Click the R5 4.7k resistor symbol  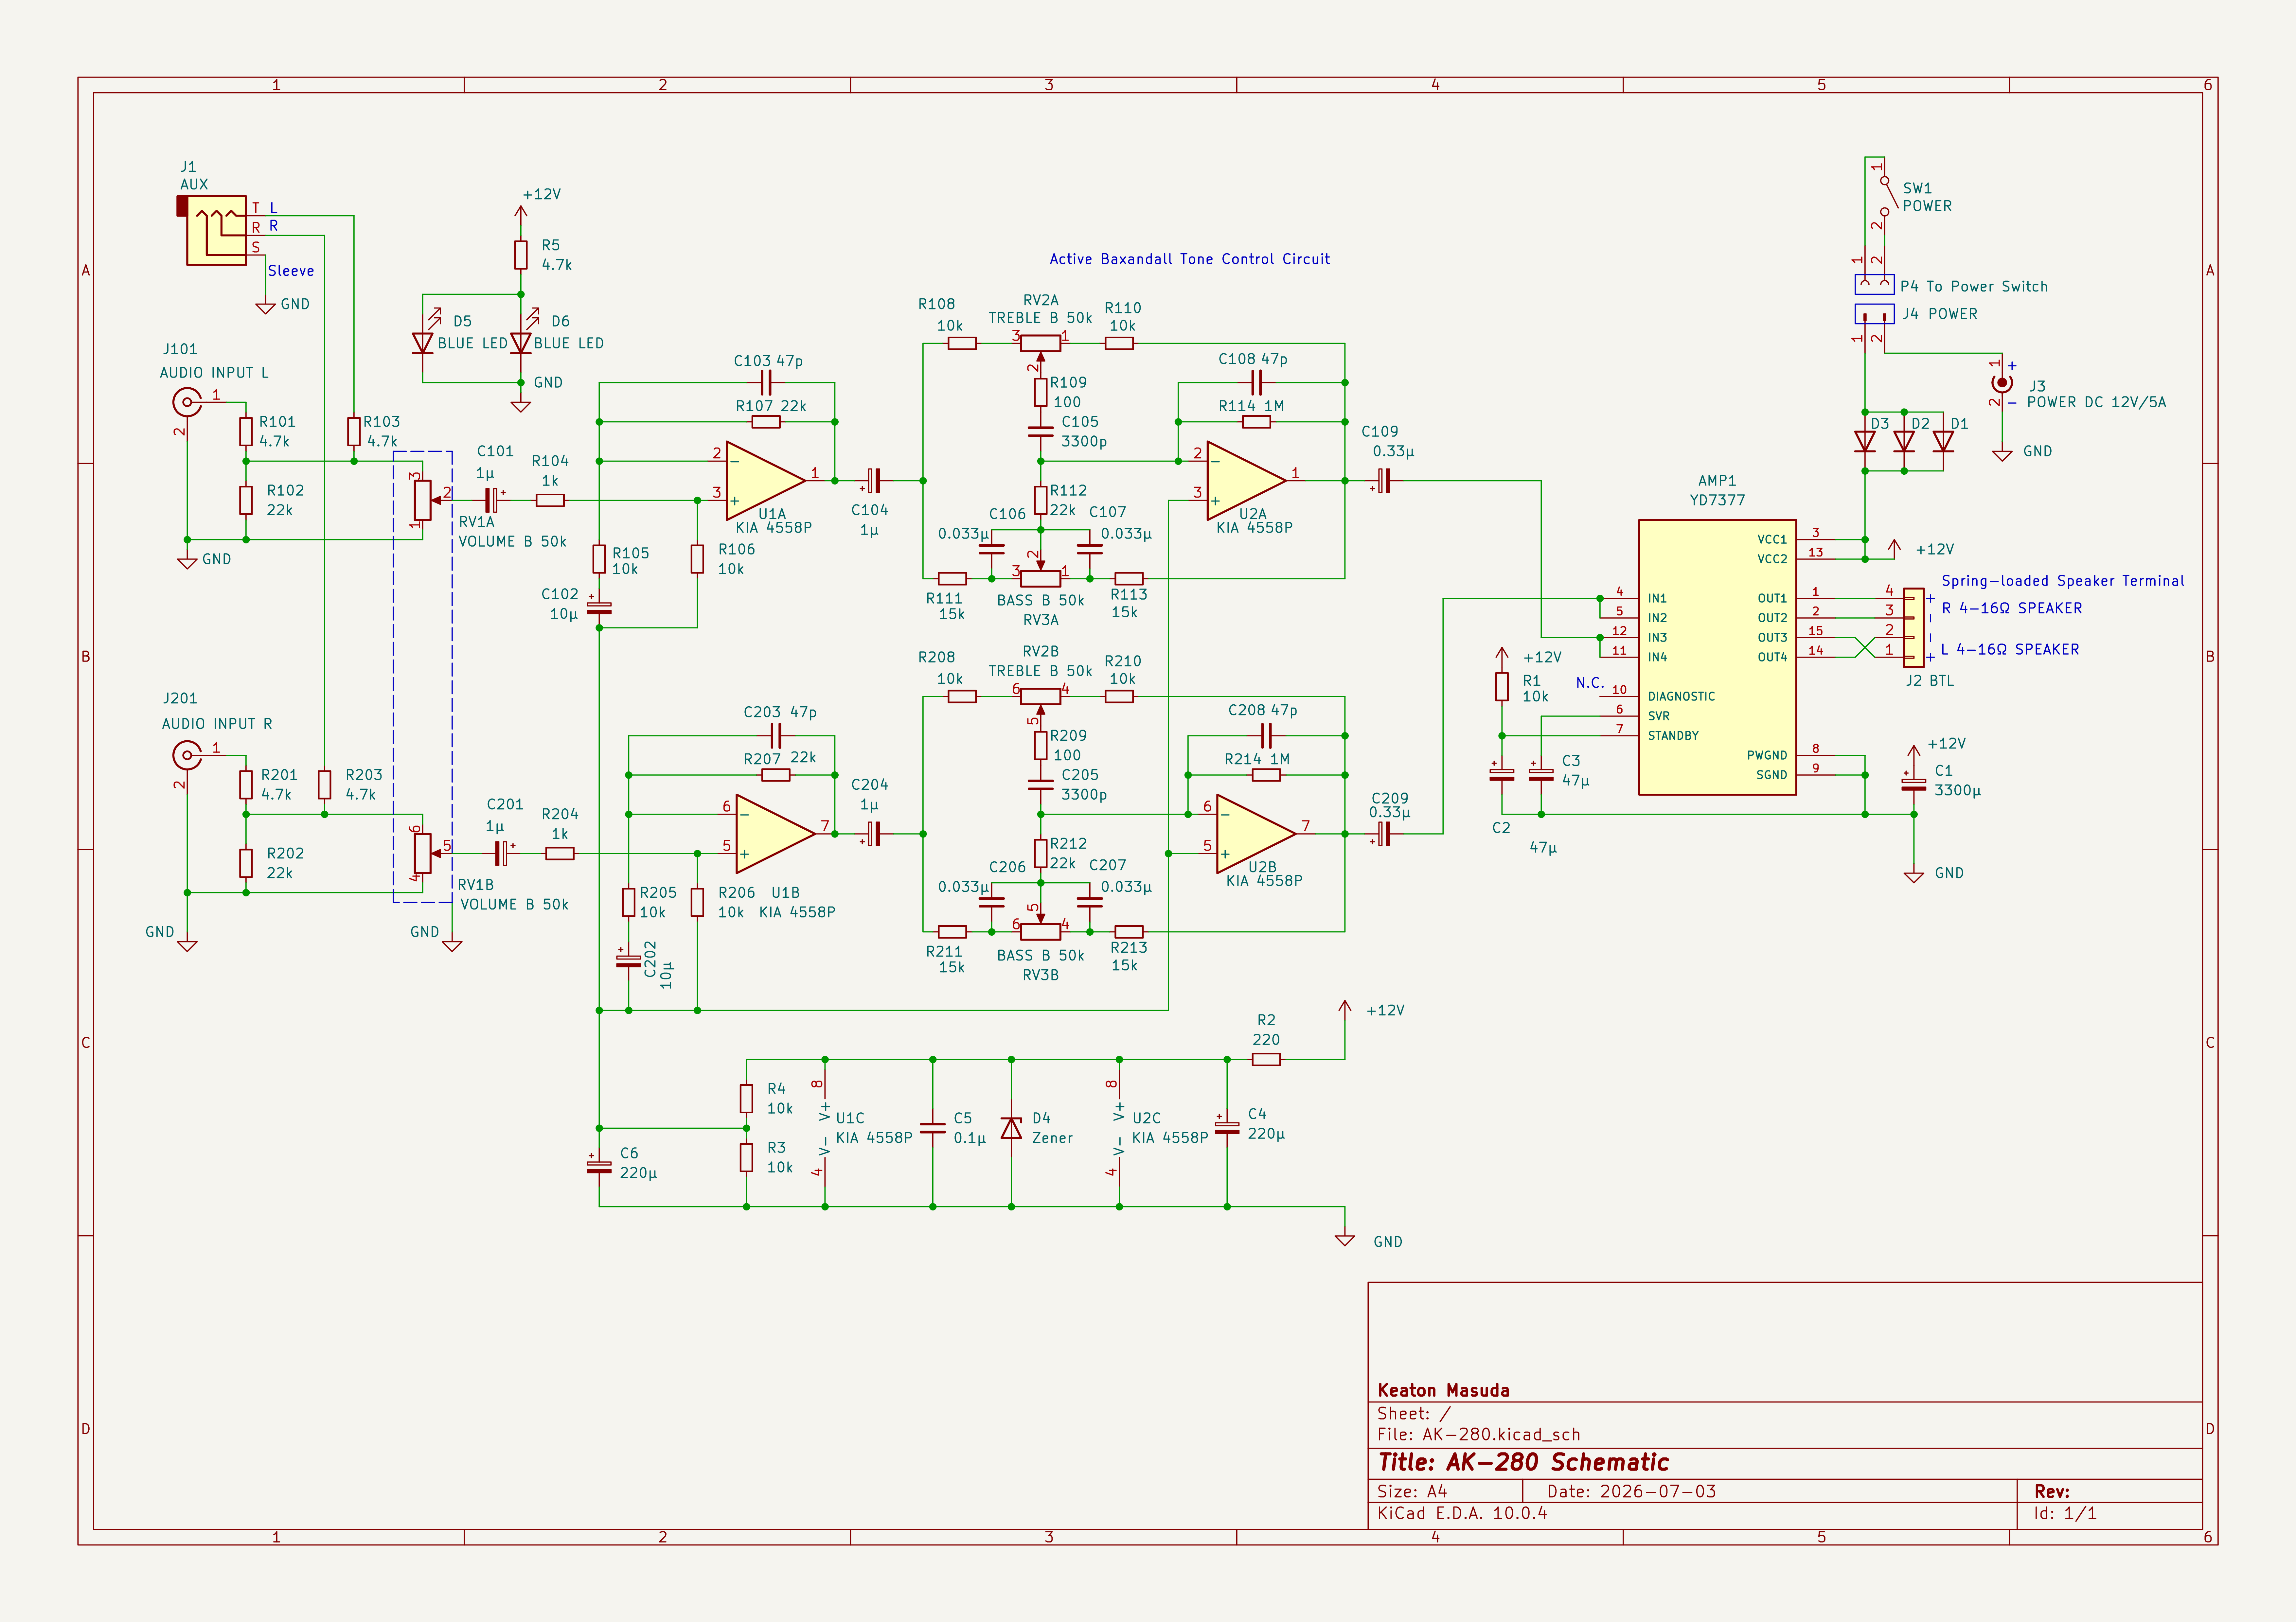(521, 255)
